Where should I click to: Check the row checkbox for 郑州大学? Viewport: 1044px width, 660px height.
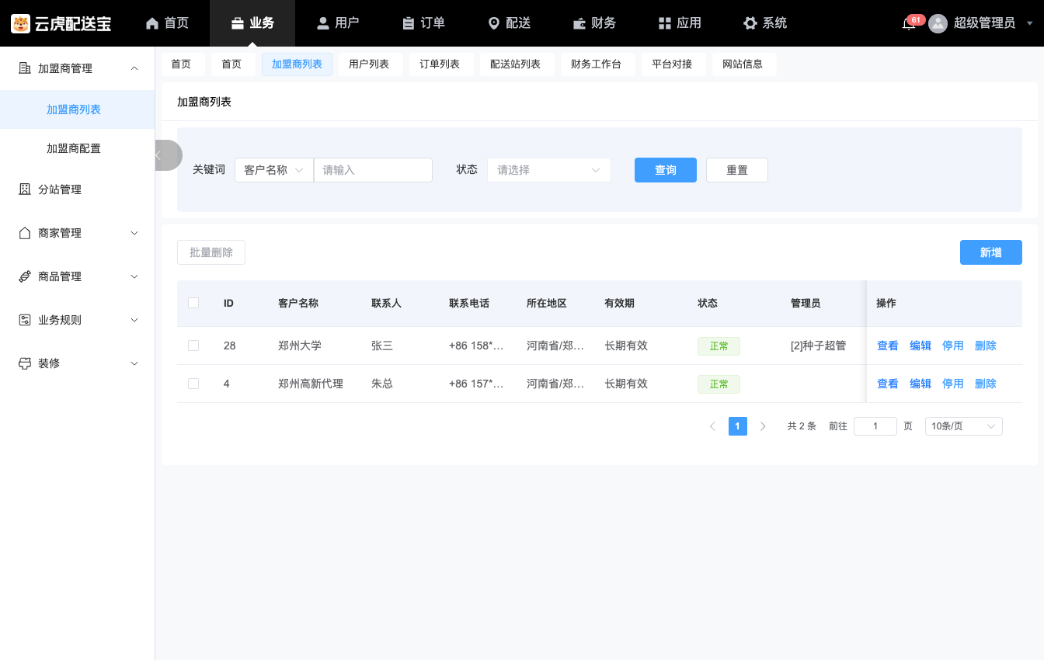pyautogui.click(x=193, y=346)
